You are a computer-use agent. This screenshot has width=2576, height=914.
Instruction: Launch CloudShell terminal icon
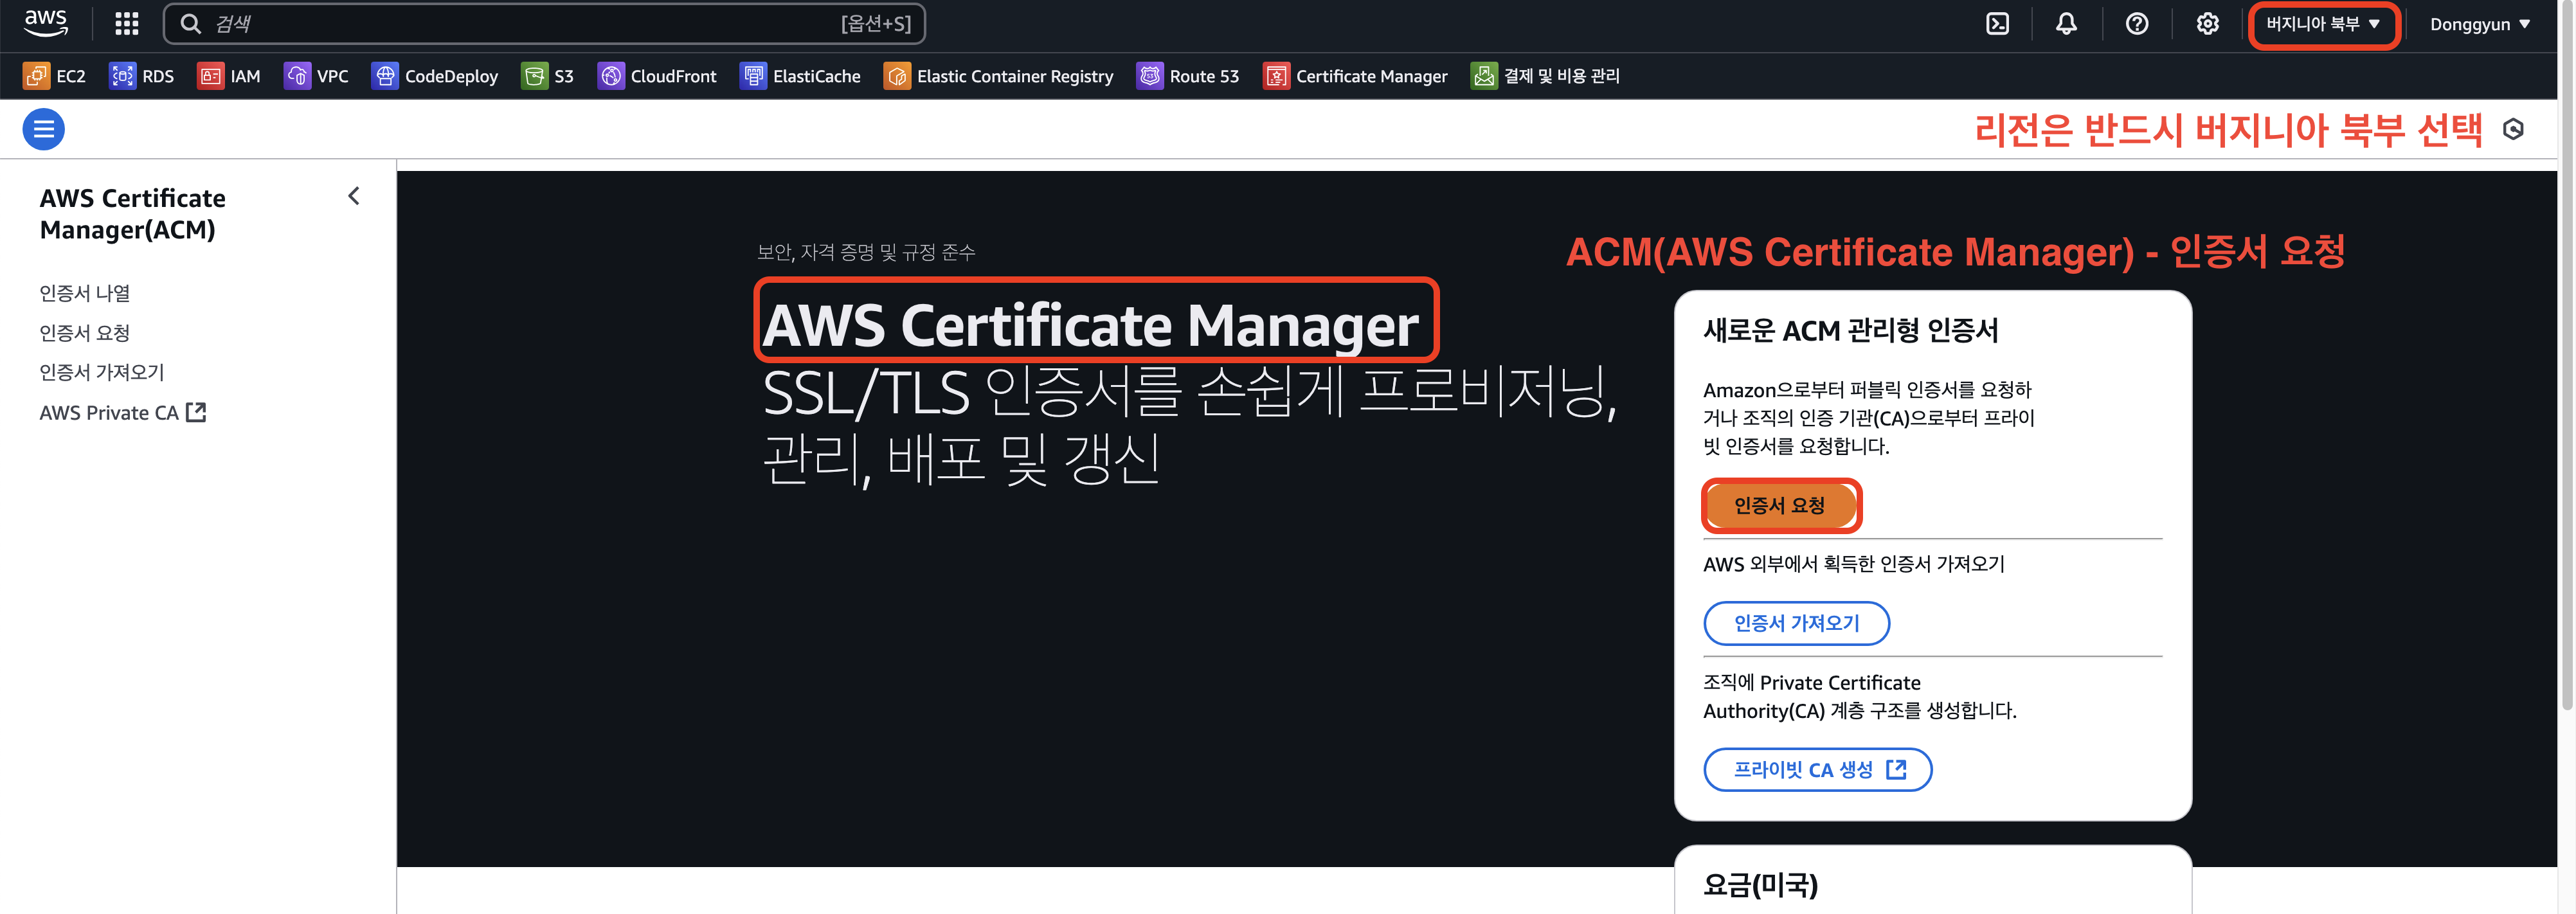1997,23
